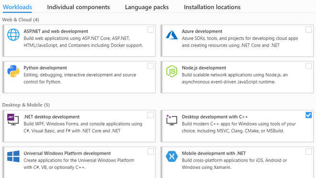Click the description mentioning C#, VB, optionally C++
Image resolution: width=316 pixels, height=178 pixels.
click(x=79, y=164)
